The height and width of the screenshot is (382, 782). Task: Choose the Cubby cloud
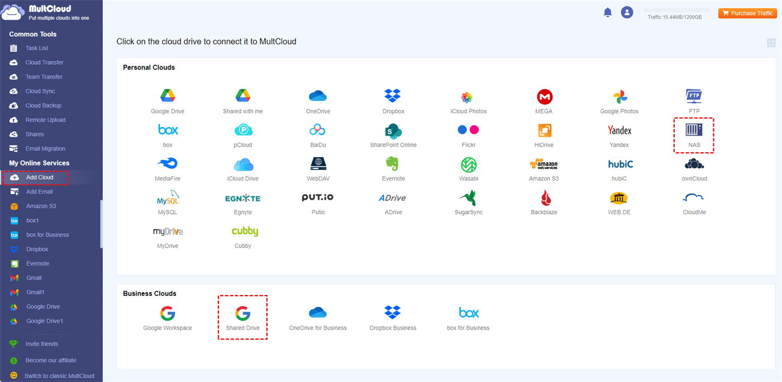pyautogui.click(x=245, y=231)
